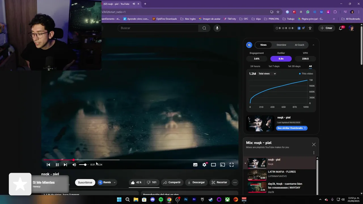Like the video (42 k)

point(136,182)
